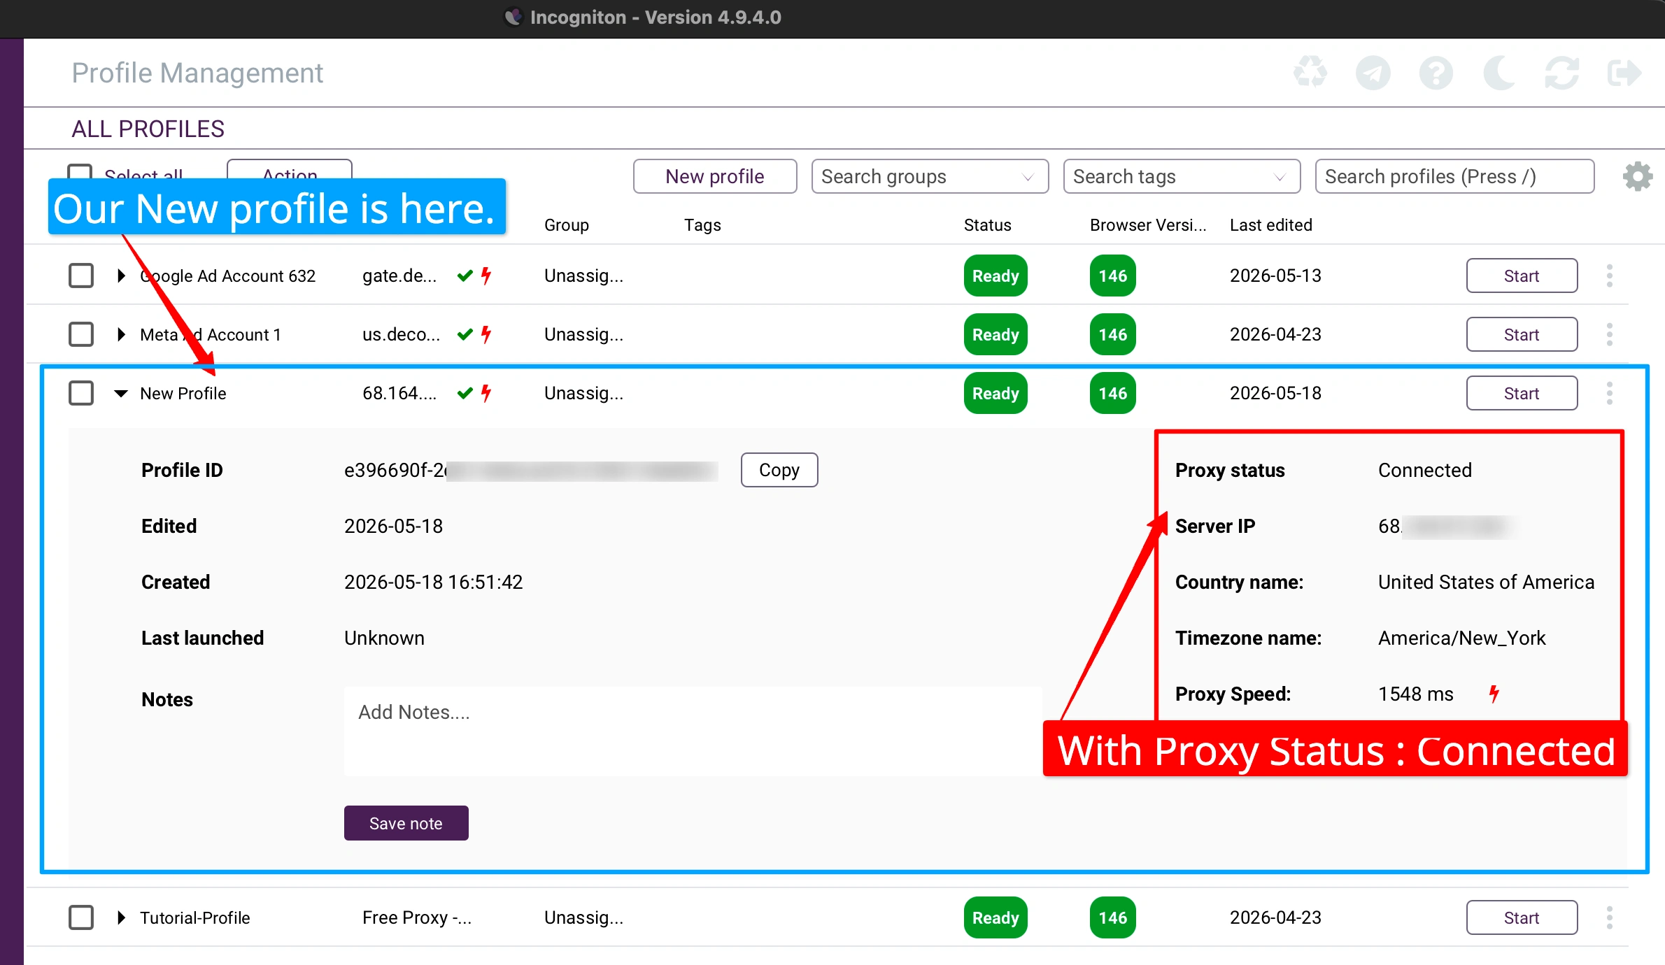Sort by the Group column header
The height and width of the screenshot is (965, 1665).
[567, 225]
